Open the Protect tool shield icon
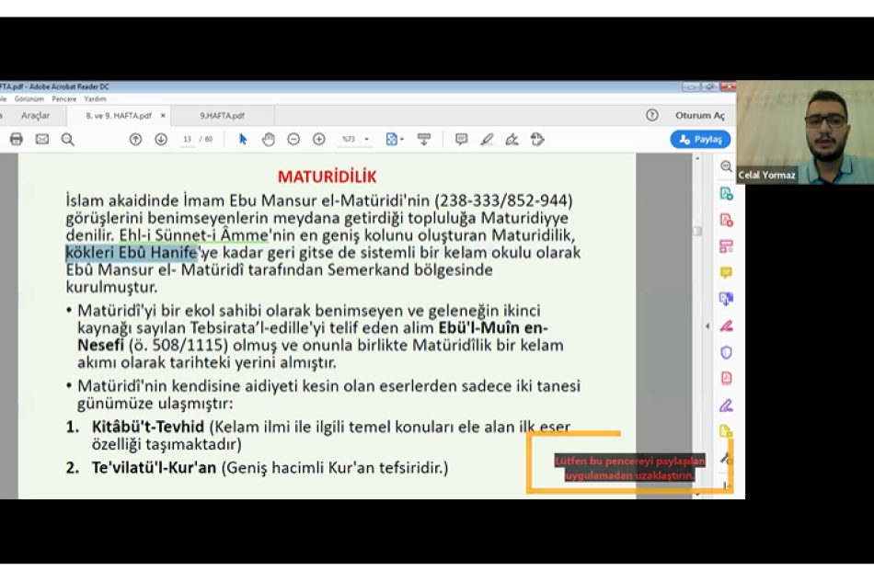Screen dimensions: 874x582 click(727, 353)
